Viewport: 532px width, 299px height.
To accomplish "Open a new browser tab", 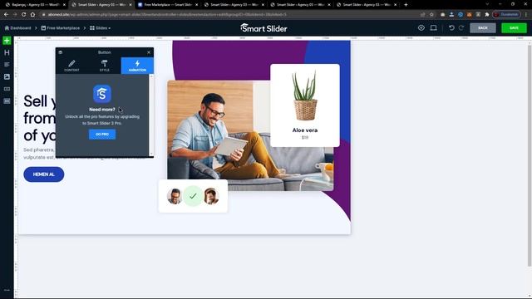I will pyautogui.click(x=406, y=5).
